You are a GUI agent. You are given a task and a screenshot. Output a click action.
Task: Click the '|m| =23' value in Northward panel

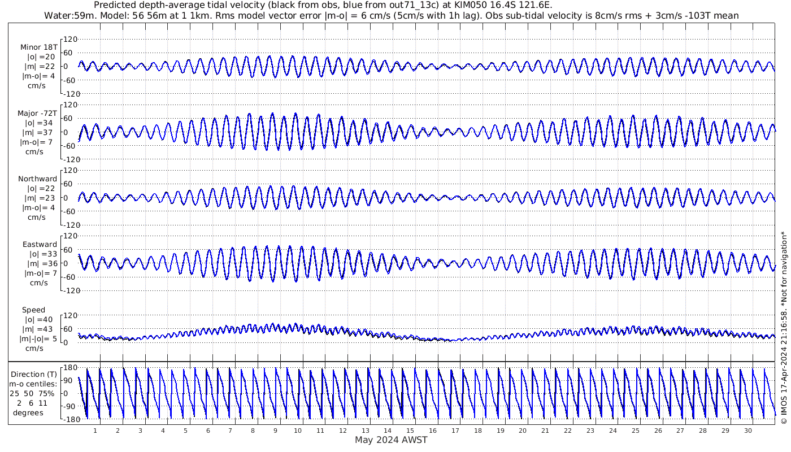(x=41, y=198)
